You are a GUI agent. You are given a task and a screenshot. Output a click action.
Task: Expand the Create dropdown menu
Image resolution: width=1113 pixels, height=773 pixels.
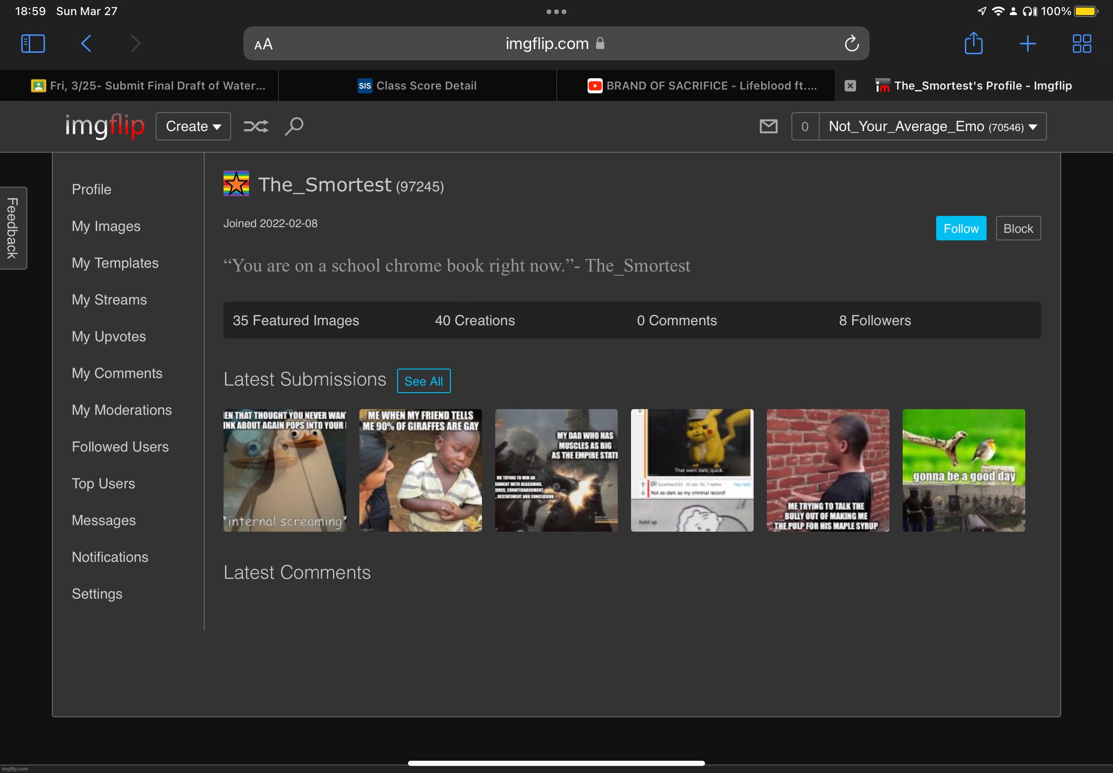pyautogui.click(x=193, y=127)
